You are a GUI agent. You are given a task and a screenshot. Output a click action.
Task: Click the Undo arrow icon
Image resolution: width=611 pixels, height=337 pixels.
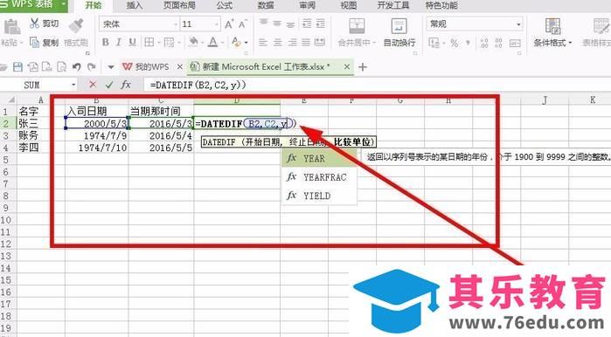coord(76,67)
